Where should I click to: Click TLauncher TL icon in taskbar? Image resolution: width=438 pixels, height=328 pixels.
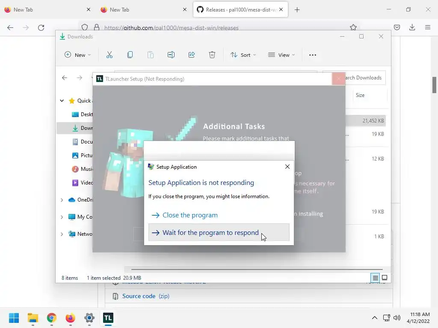coord(108,318)
